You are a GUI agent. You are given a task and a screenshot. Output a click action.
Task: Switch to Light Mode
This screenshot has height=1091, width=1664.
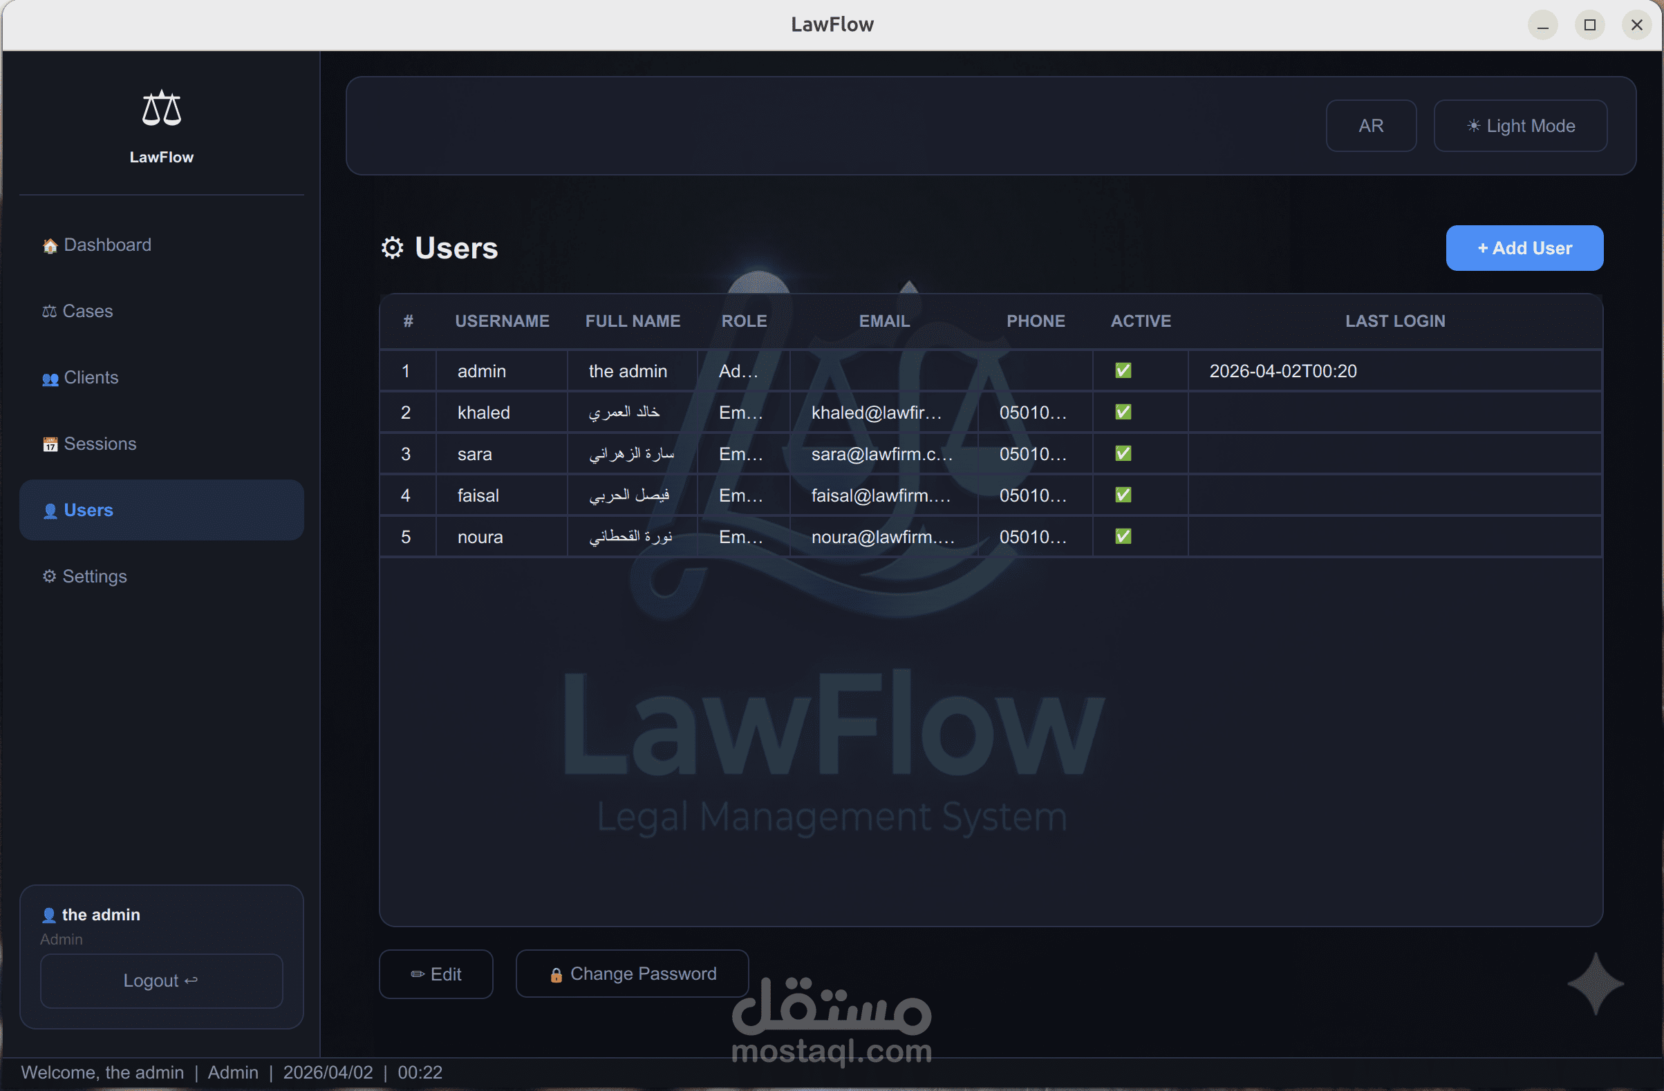point(1520,126)
